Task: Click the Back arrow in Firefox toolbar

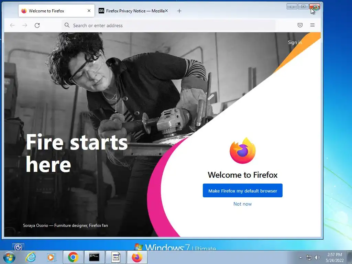Action: click(x=12, y=25)
